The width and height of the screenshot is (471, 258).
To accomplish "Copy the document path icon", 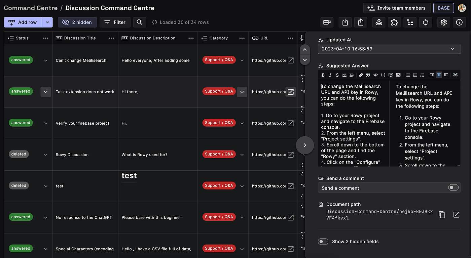I will [442, 215].
